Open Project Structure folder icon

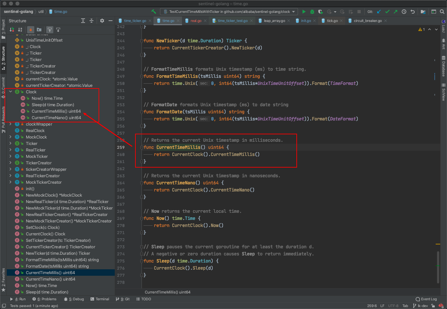[x=423, y=12]
